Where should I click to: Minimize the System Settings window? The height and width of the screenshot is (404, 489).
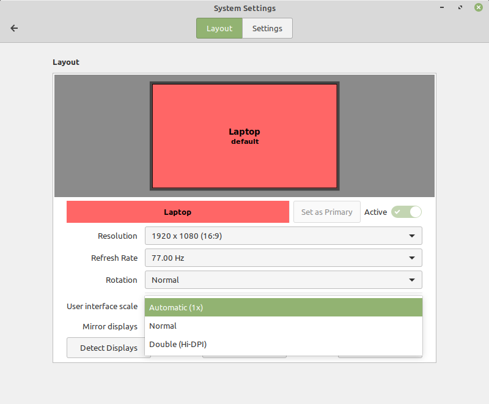click(x=442, y=7)
